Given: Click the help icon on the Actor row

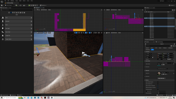Looking at the screenshot, I should [31, 18].
